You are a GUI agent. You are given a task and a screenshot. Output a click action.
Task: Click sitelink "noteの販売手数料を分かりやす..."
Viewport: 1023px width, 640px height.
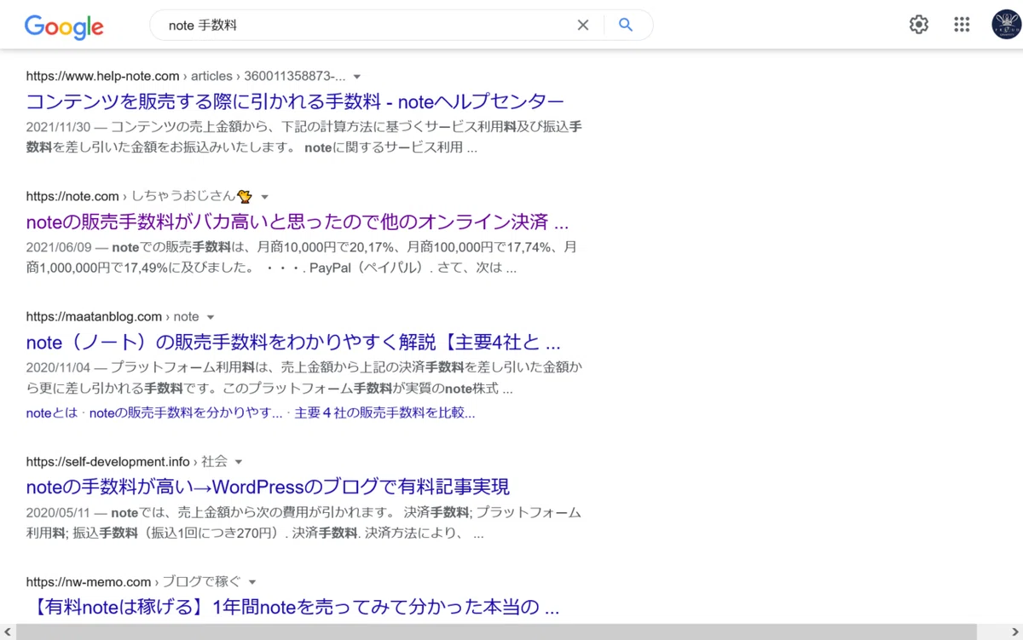coord(186,412)
